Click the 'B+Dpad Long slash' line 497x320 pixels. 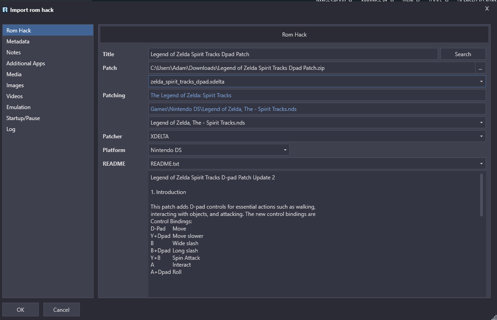(x=174, y=251)
